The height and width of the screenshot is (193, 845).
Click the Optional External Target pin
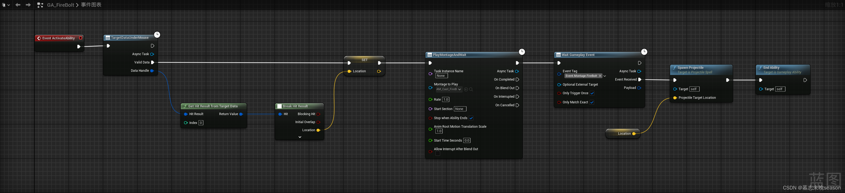coord(559,85)
